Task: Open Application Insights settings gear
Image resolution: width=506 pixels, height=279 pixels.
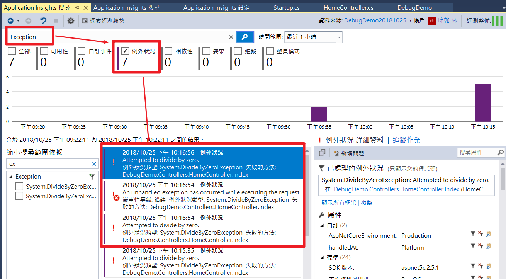Action: coord(71,21)
